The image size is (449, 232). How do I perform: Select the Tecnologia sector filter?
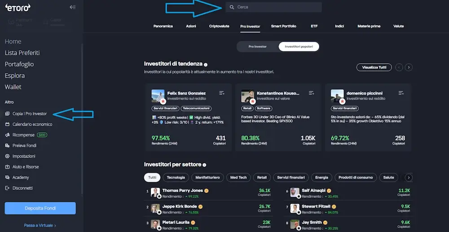176,177
